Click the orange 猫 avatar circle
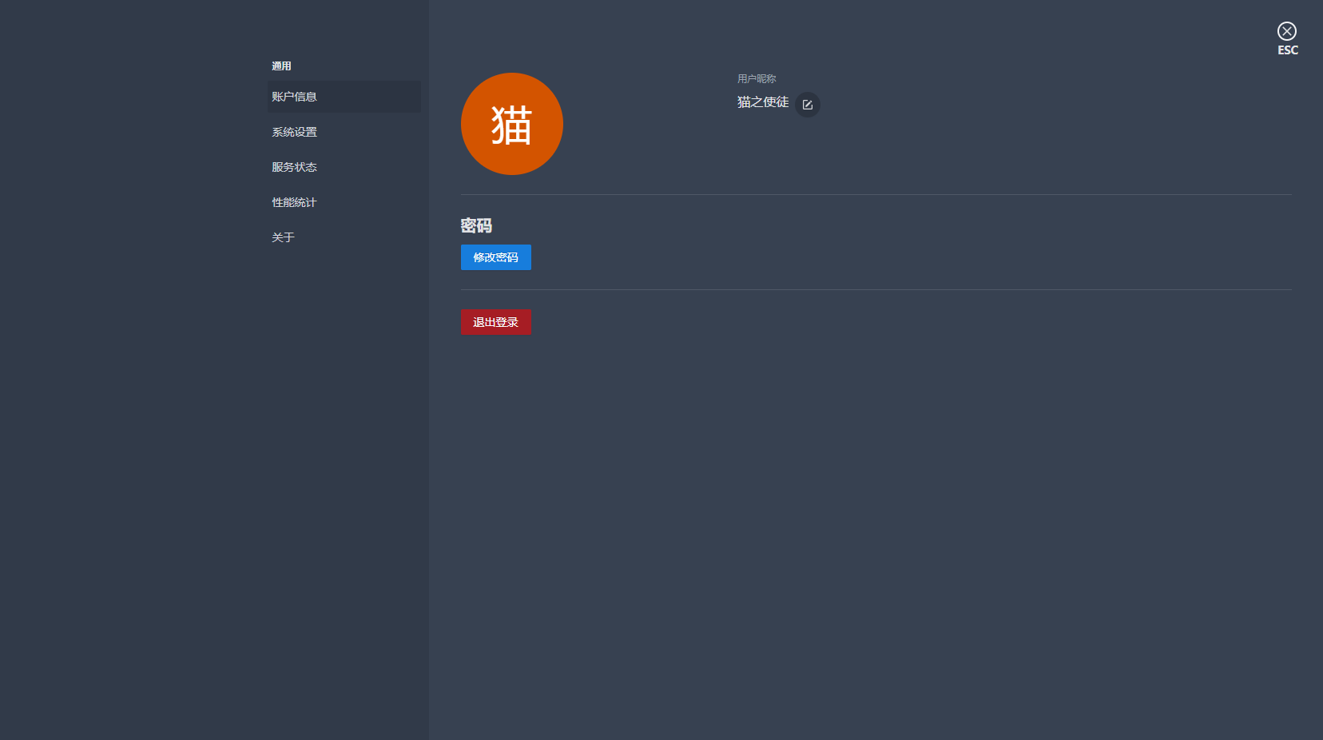 coord(512,124)
